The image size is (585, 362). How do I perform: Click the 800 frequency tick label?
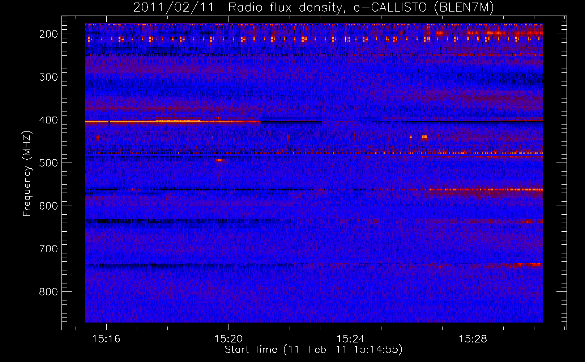pos(48,292)
